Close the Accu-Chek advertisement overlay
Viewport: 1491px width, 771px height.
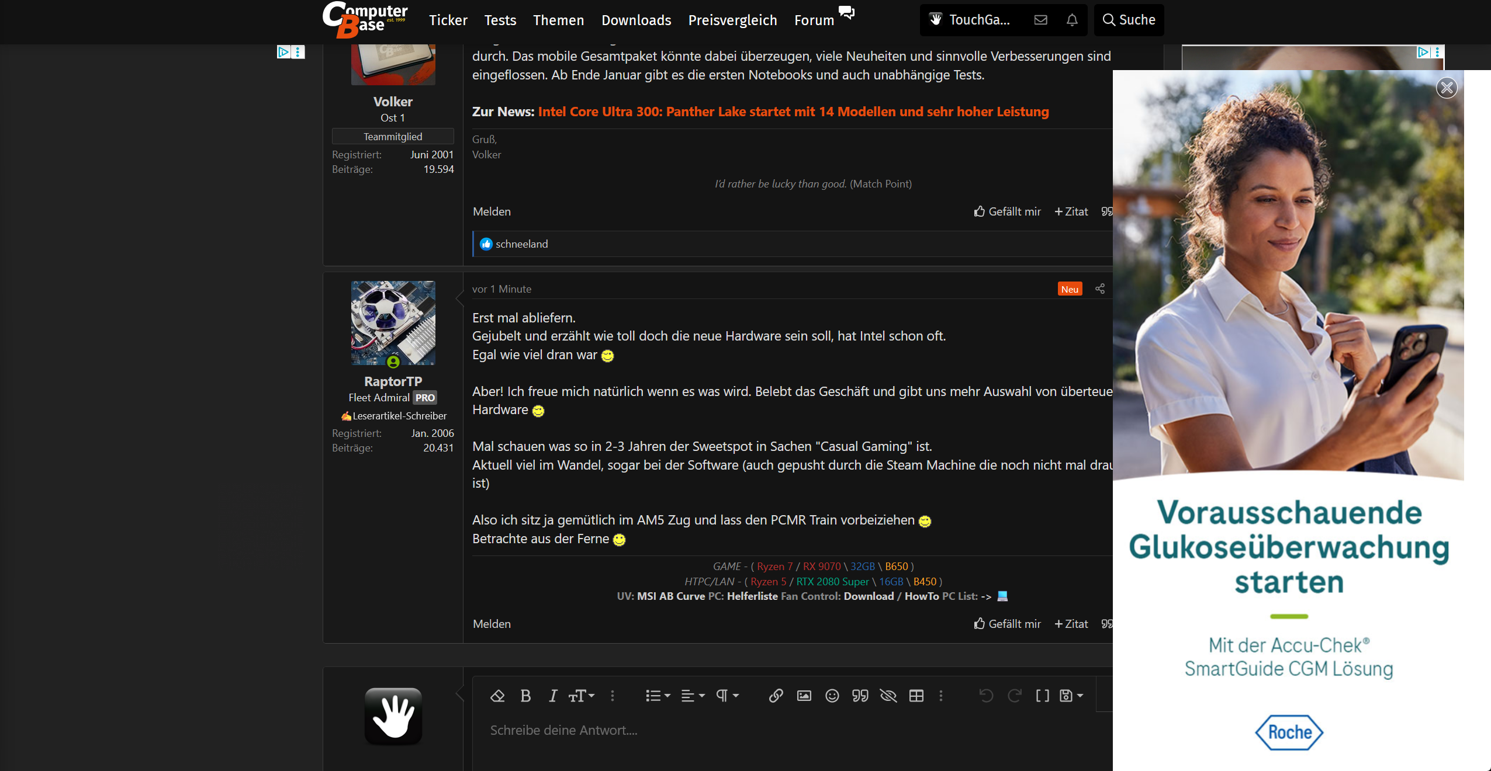click(1447, 88)
